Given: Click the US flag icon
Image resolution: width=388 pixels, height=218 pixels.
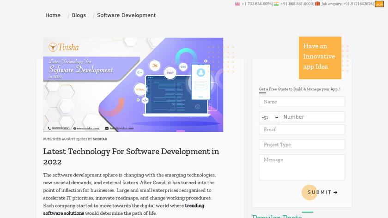Looking at the screenshot, I should (x=237, y=4).
